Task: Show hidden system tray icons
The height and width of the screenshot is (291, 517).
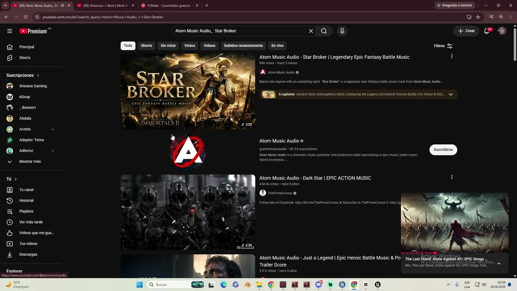Action: pyautogui.click(x=448, y=285)
